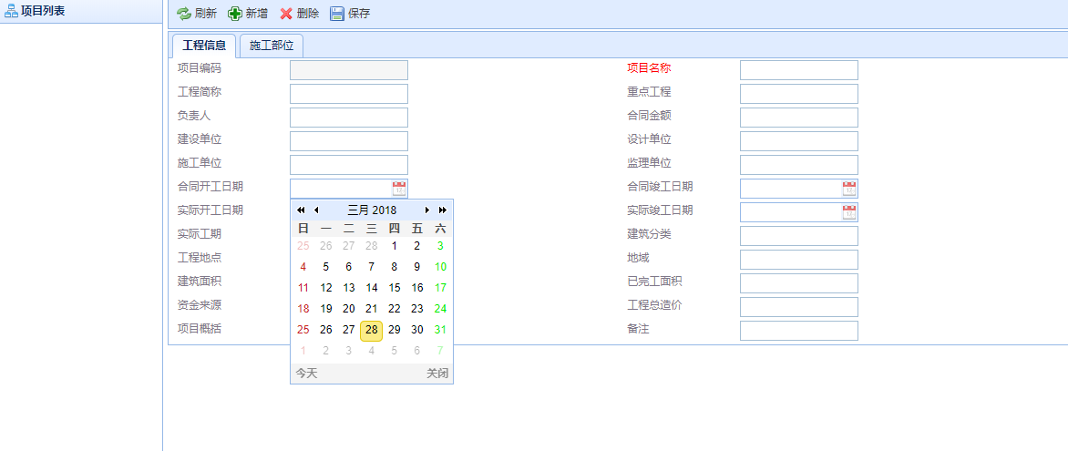Click 关闭 to close the calendar

click(437, 374)
